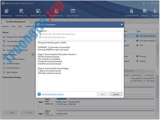Screen dimensions: 160x120
Task: Open the Disk Benchmark tool
Action: [56, 13]
